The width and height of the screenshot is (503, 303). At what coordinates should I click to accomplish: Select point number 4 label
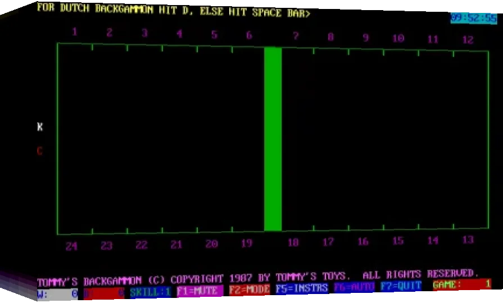click(179, 34)
